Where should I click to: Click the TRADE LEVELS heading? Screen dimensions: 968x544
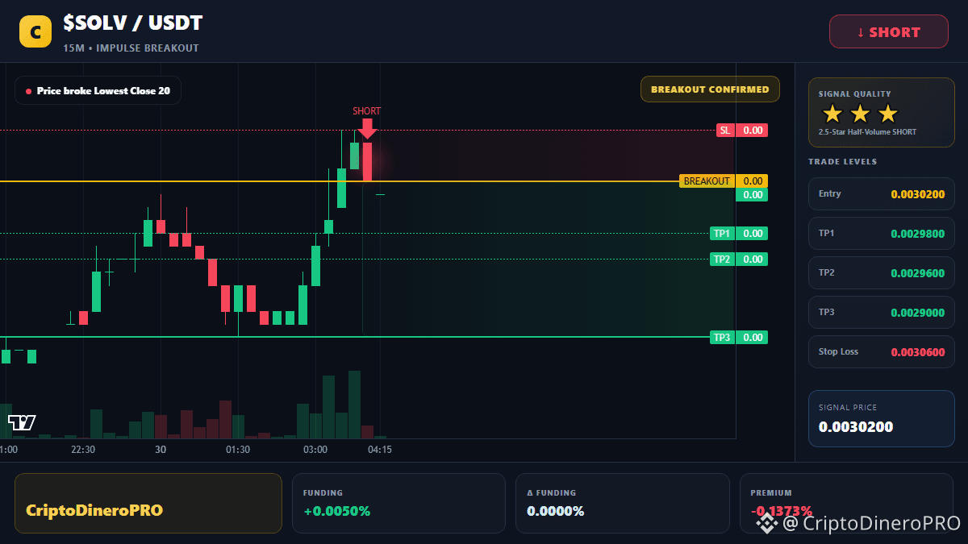(842, 162)
